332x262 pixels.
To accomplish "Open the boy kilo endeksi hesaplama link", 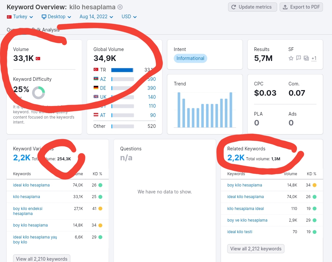I will point(28,211).
